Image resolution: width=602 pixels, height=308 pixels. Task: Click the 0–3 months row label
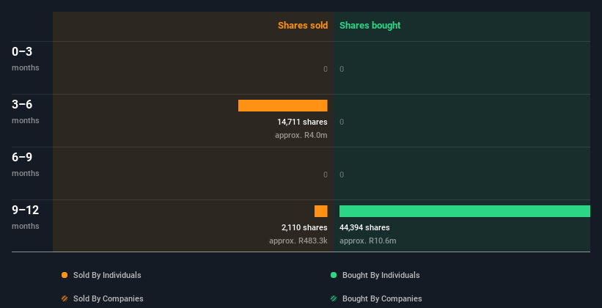click(26, 59)
